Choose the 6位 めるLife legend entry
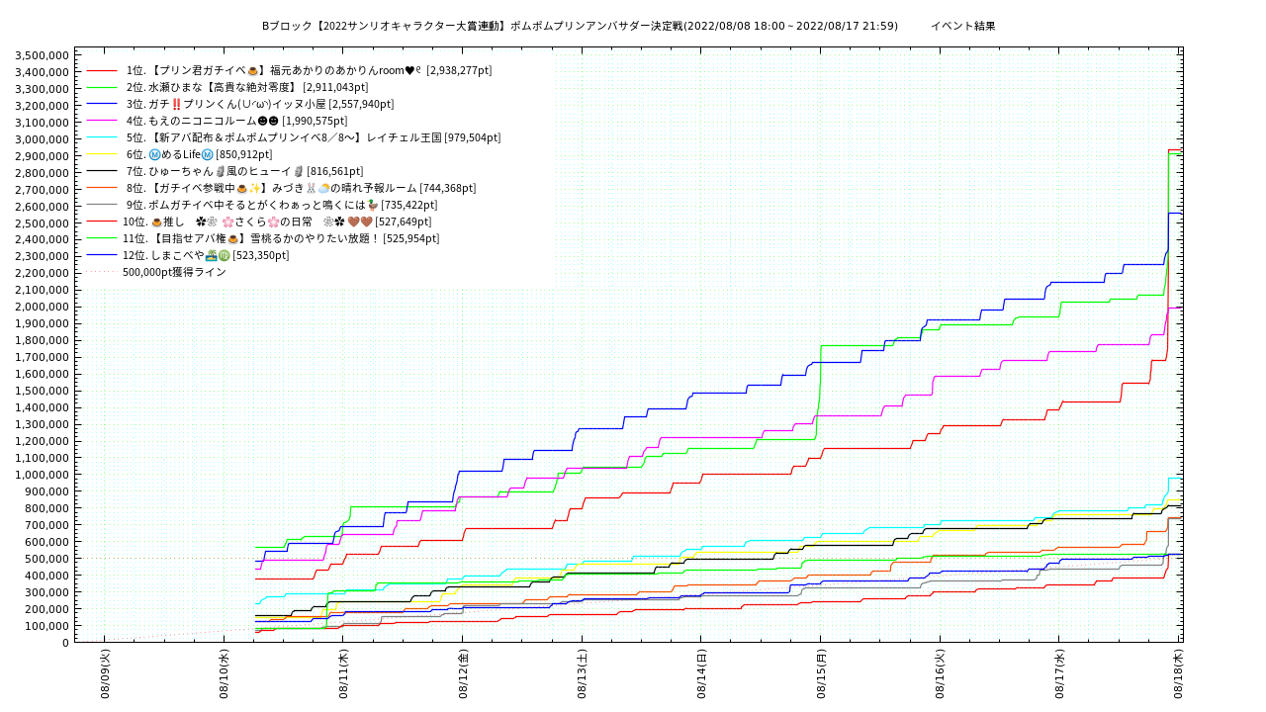 pyautogui.click(x=199, y=154)
